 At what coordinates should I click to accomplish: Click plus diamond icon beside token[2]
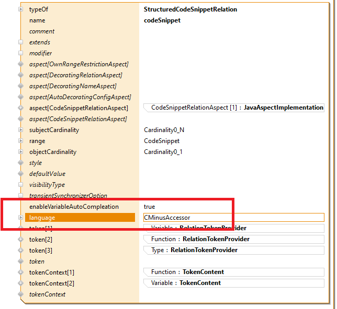coord(20,240)
